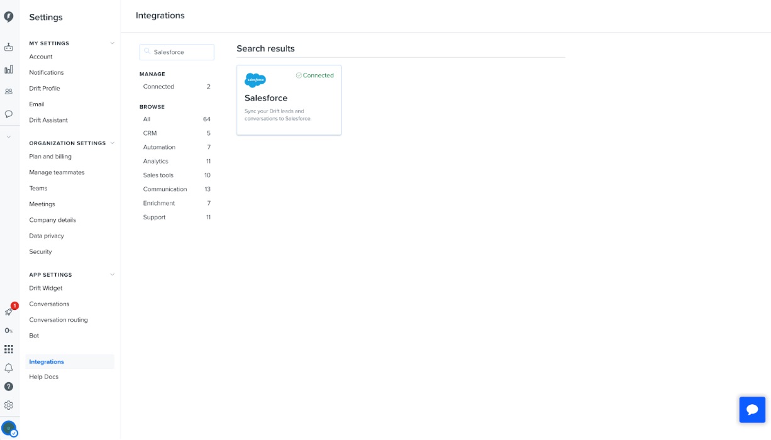Open the Drift chat widget button
Screen dimensions: 771x440
click(x=752, y=410)
